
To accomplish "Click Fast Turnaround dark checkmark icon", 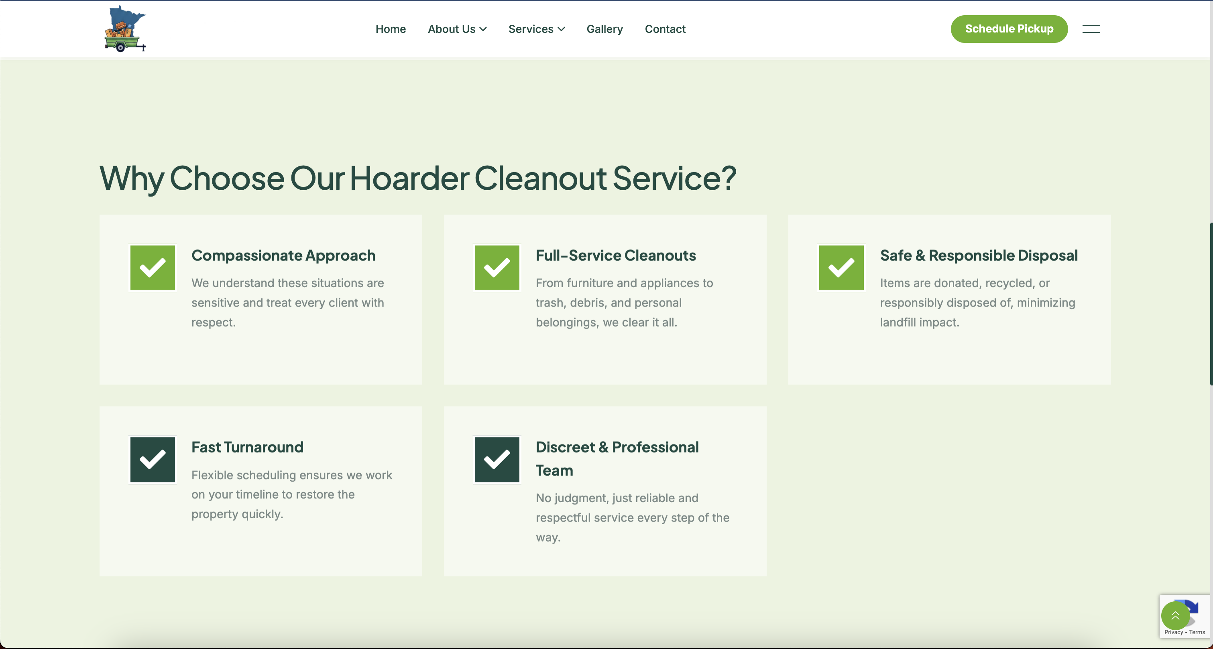I will pyautogui.click(x=153, y=459).
